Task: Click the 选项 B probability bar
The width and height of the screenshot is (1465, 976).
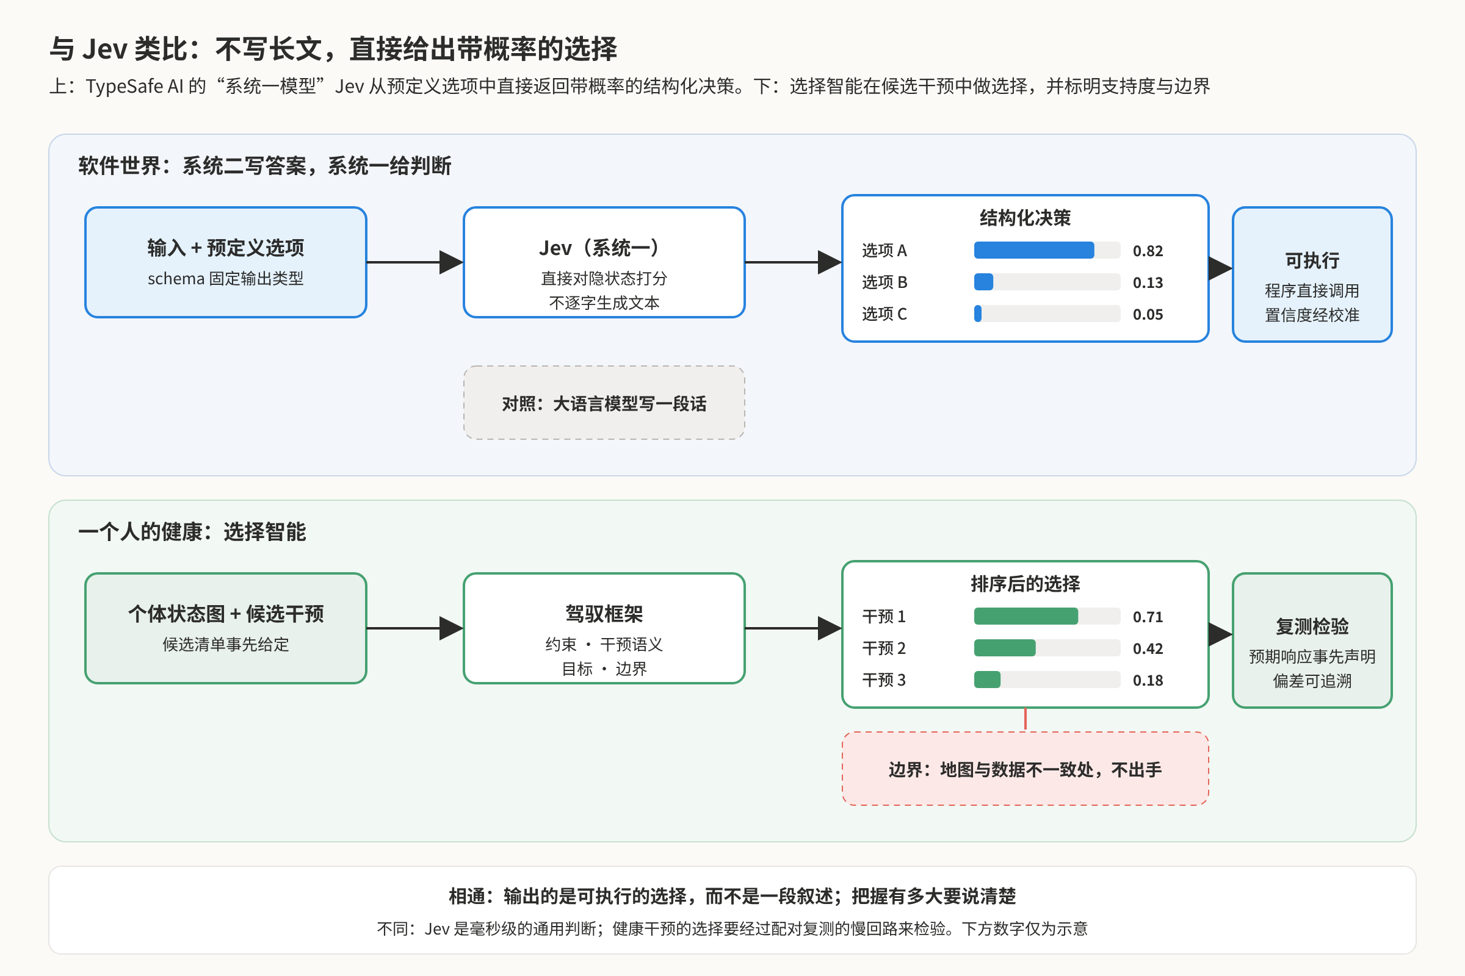Action: (x=1047, y=282)
